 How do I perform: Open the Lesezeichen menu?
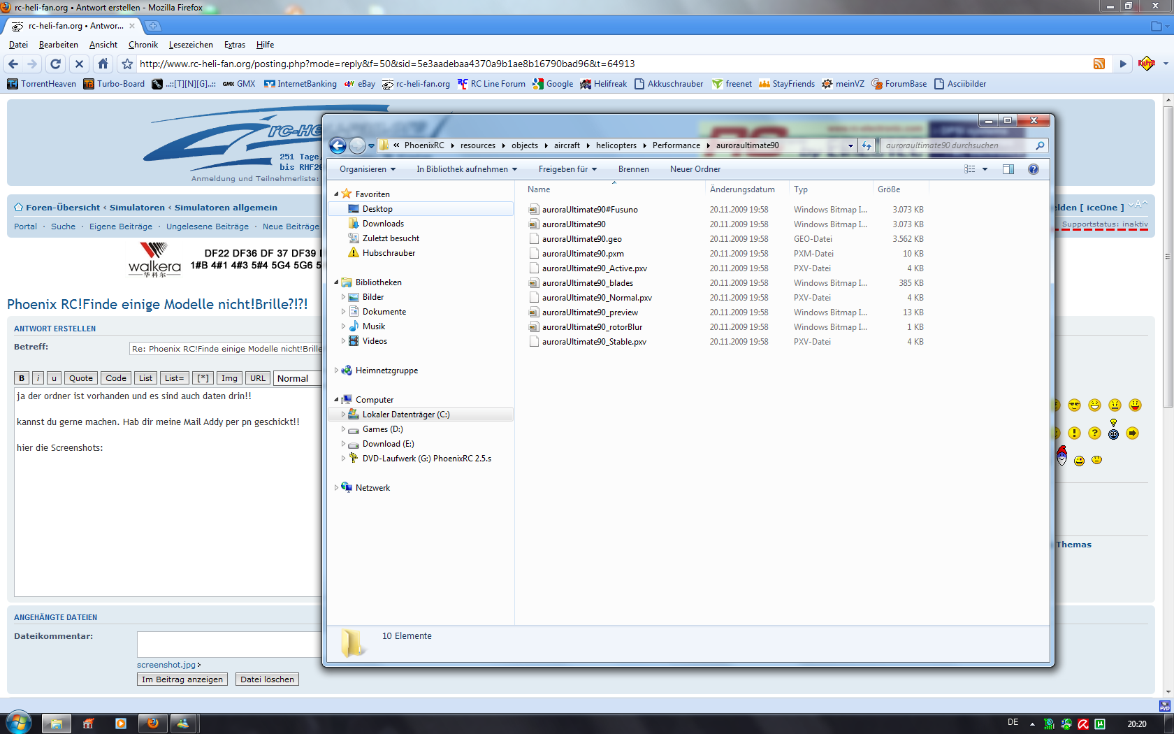point(191,45)
